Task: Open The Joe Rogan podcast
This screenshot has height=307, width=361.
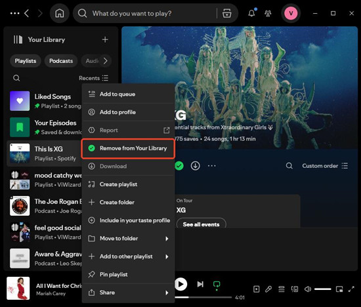Action: [x=45, y=206]
